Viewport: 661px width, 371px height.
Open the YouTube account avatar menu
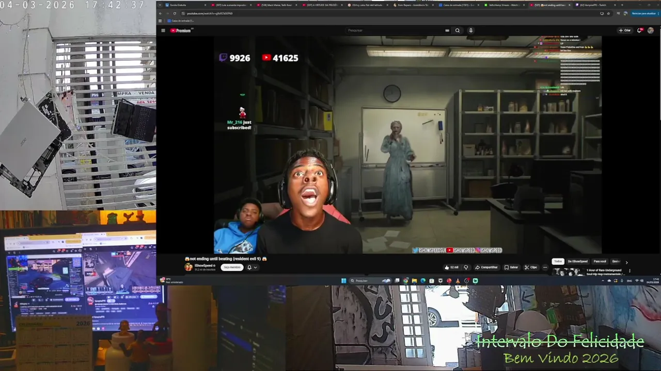coord(651,30)
